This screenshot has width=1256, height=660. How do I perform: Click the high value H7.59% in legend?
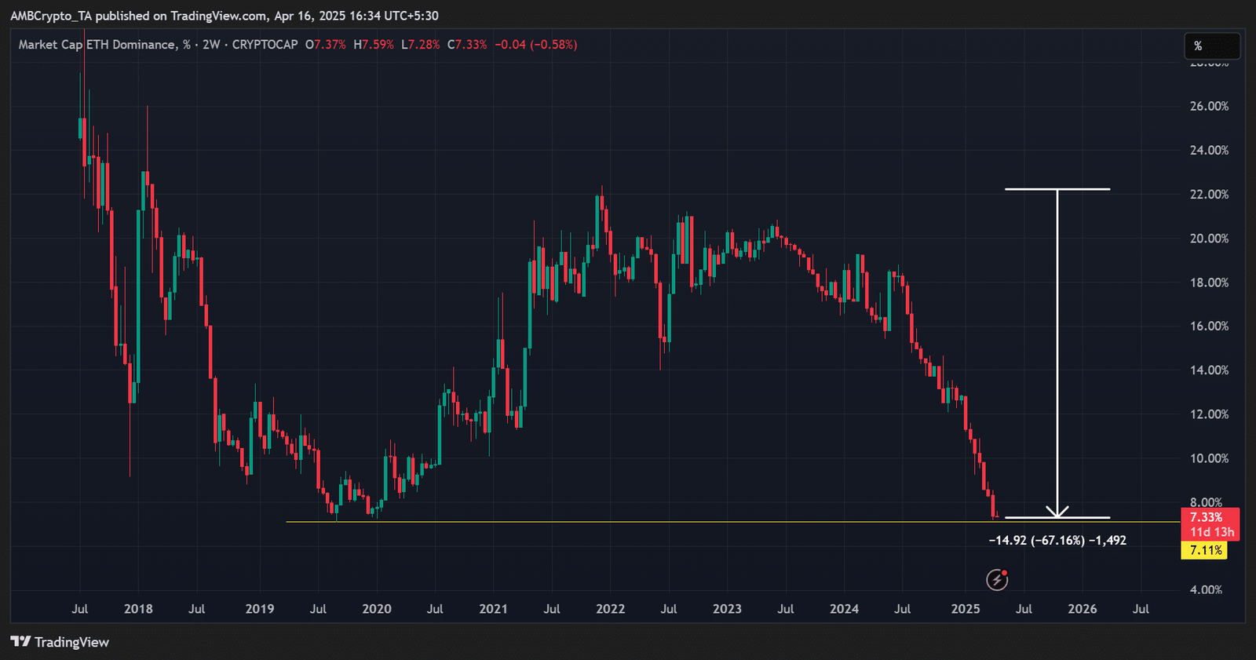(x=374, y=45)
